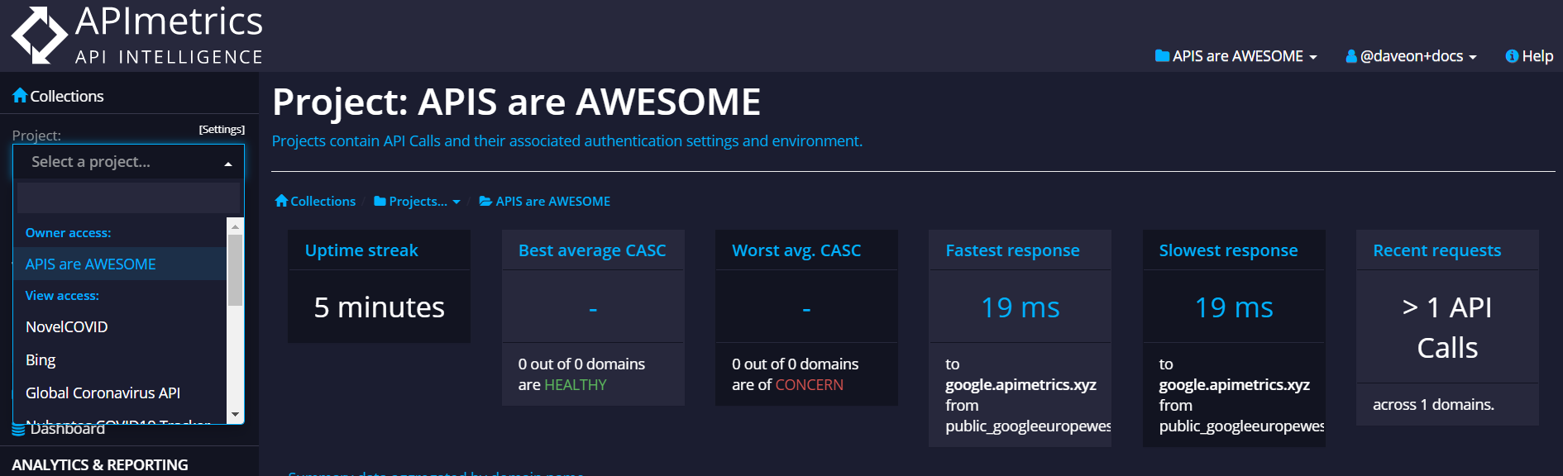Click the Best average CASC heading

click(x=592, y=250)
